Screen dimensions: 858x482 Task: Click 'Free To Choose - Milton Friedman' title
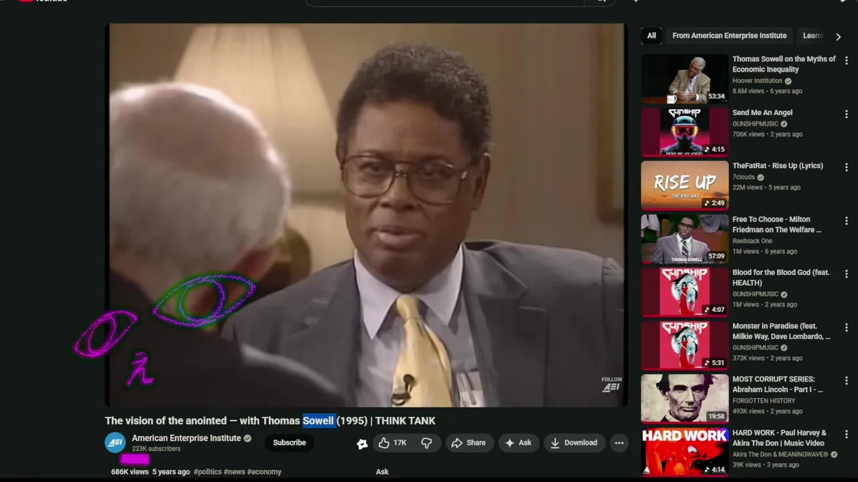(x=777, y=224)
